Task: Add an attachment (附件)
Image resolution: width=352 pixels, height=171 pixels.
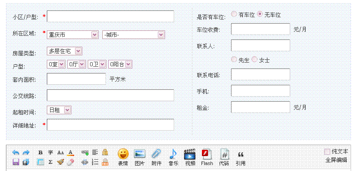Action: (x=156, y=157)
